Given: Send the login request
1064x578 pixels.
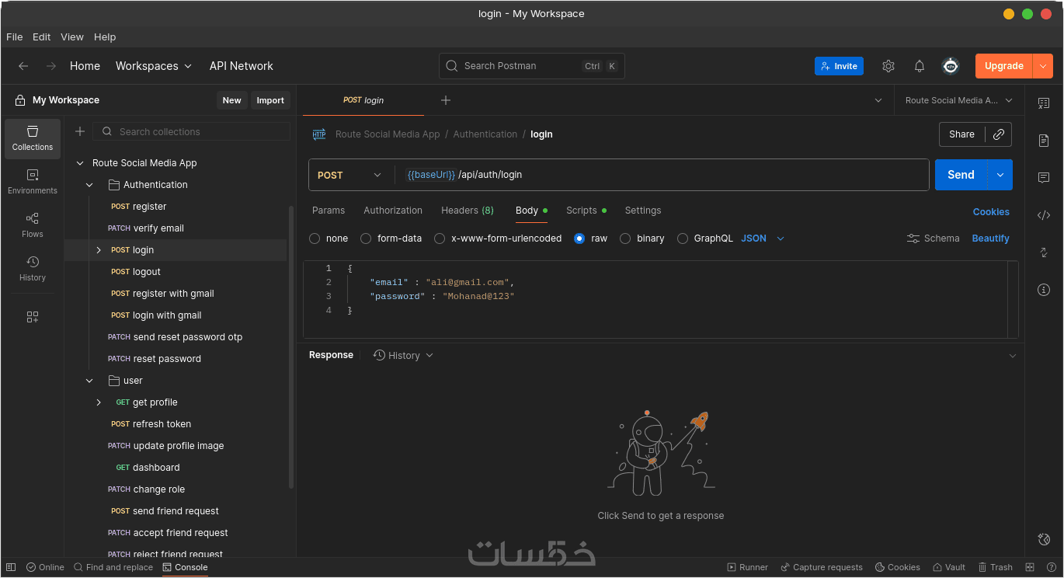Looking at the screenshot, I should 961,175.
